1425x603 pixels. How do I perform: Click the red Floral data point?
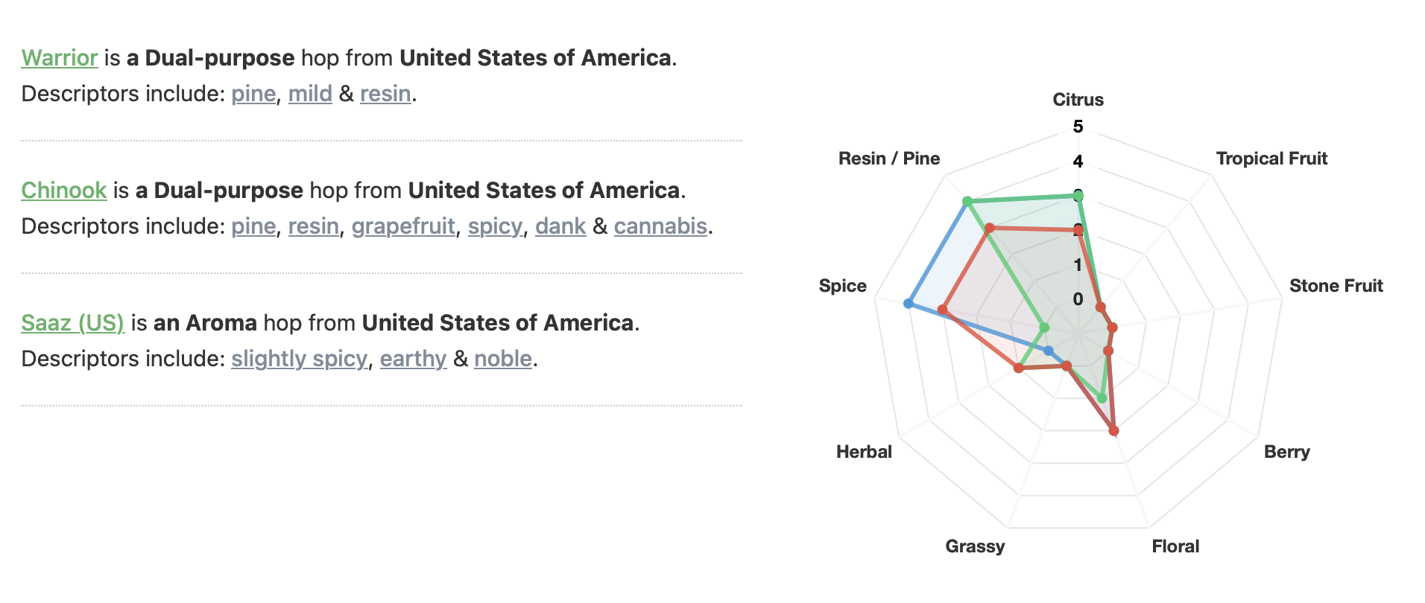[x=1113, y=430]
